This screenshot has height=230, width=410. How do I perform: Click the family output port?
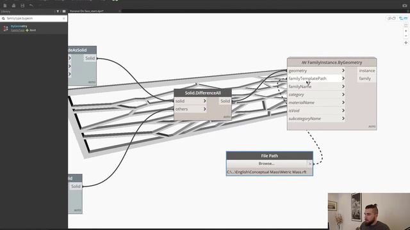pyautogui.click(x=366, y=79)
